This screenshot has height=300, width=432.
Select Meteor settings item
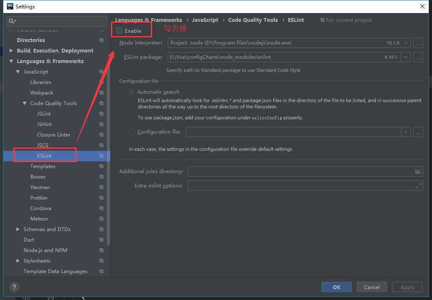coord(40,219)
